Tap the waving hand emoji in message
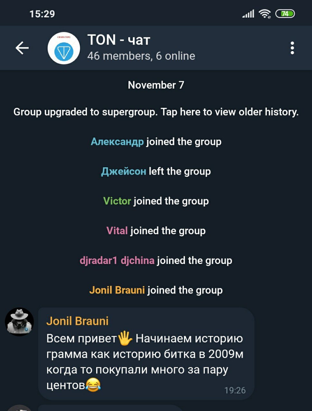The image size is (312, 411). click(x=125, y=338)
